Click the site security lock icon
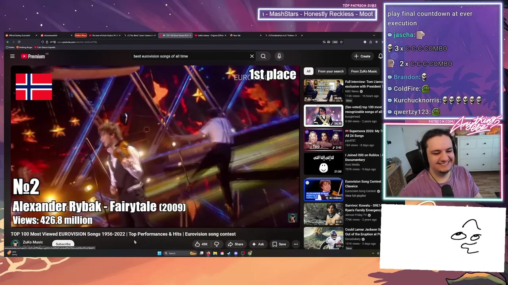The image size is (508, 285). [47, 42]
